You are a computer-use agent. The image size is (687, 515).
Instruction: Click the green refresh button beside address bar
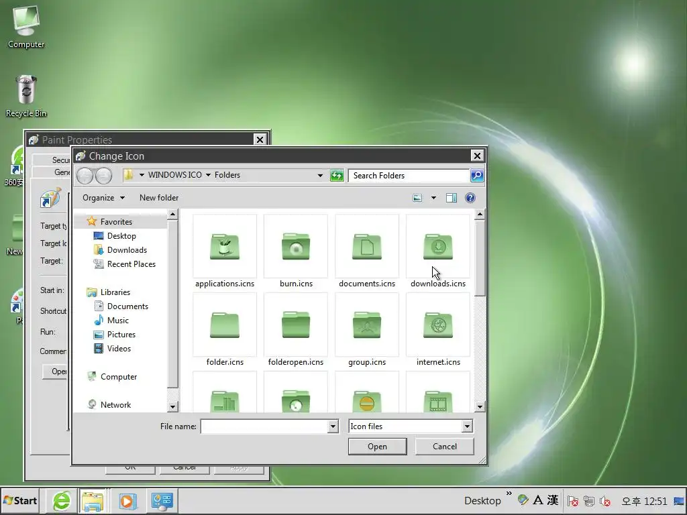(337, 176)
